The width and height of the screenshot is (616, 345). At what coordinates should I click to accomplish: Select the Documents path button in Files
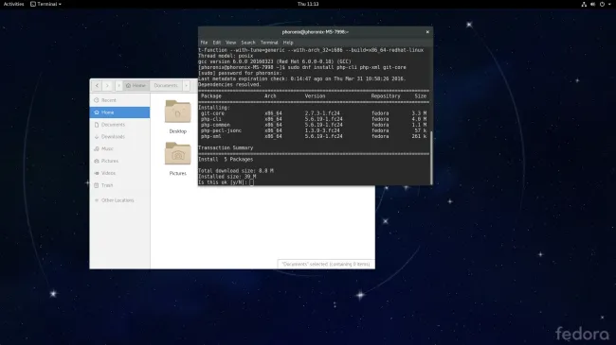tap(166, 85)
